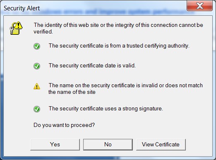216x160 pixels.
Task: Click the certificate name invalid warning text
Action: point(125,88)
